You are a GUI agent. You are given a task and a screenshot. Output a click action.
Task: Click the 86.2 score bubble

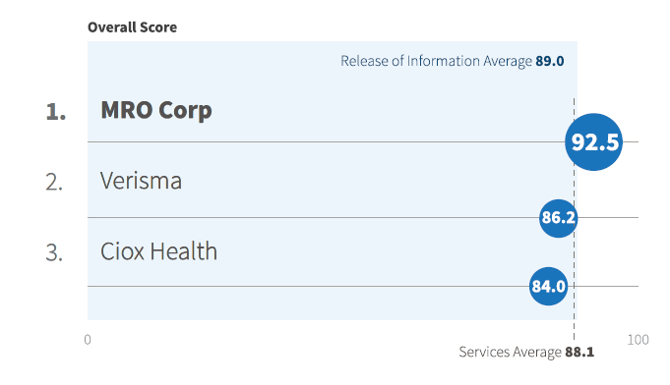[x=558, y=218]
